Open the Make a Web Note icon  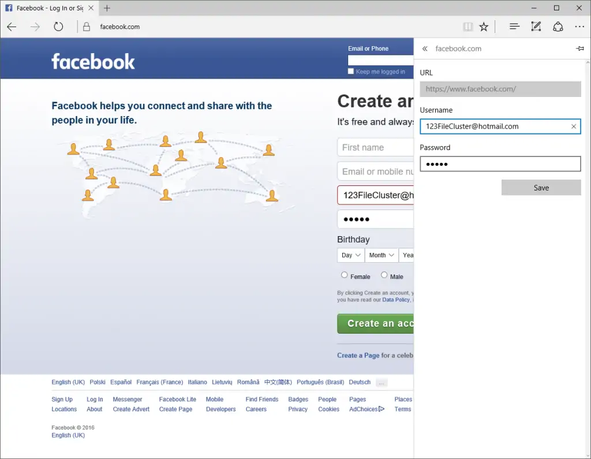pyautogui.click(x=536, y=27)
